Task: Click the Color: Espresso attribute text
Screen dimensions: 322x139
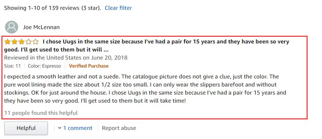Action: click(x=44, y=66)
